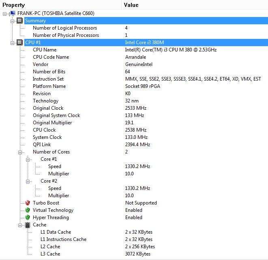Select the Number of Physical Processors row
Screen dimensions: 268x260
134,35
